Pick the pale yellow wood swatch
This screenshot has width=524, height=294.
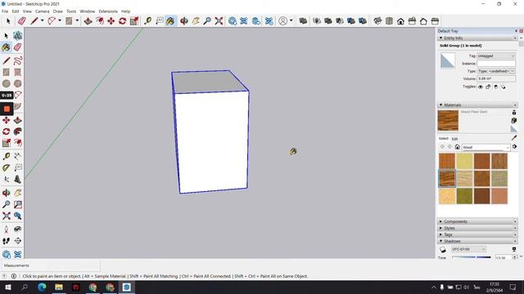click(x=464, y=161)
